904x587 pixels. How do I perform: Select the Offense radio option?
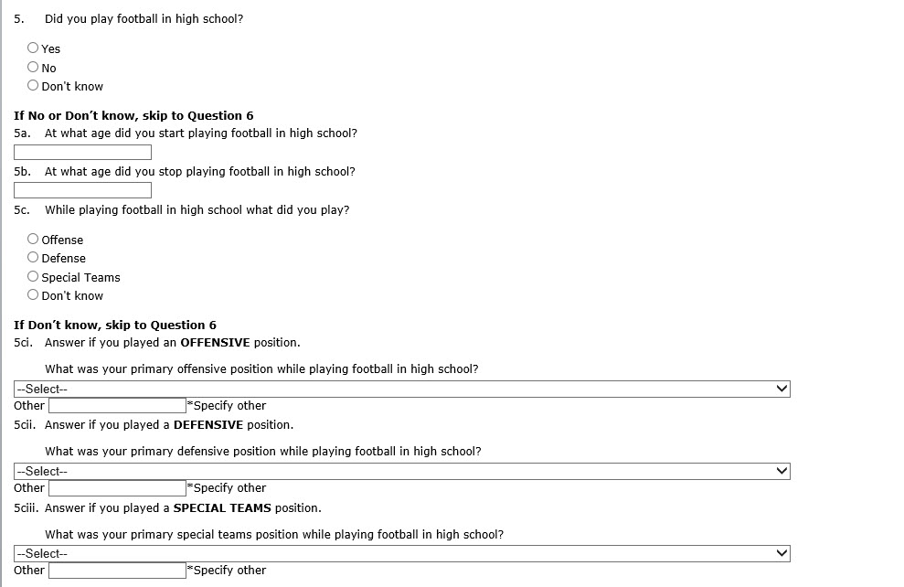[x=34, y=240]
